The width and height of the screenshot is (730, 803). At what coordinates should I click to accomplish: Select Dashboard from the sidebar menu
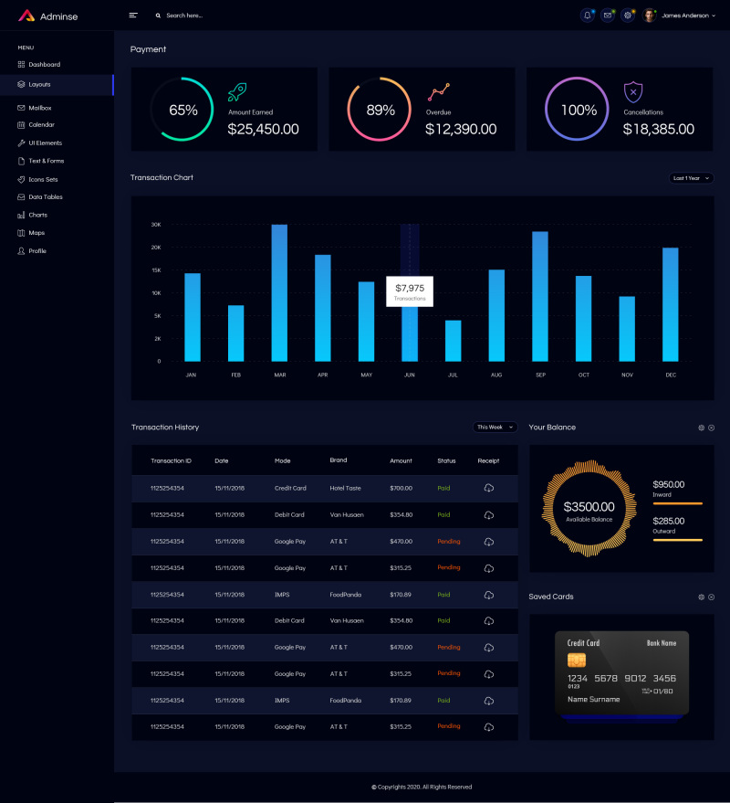tap(20, 64)
